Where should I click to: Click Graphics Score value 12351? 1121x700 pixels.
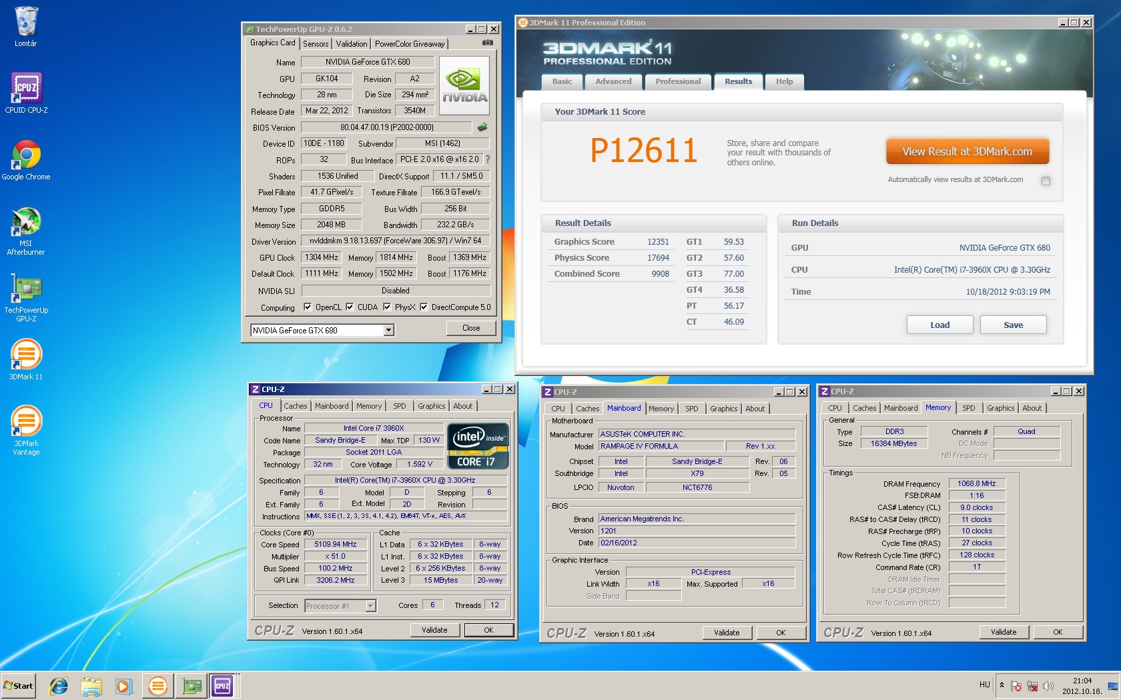click(658, 242)
